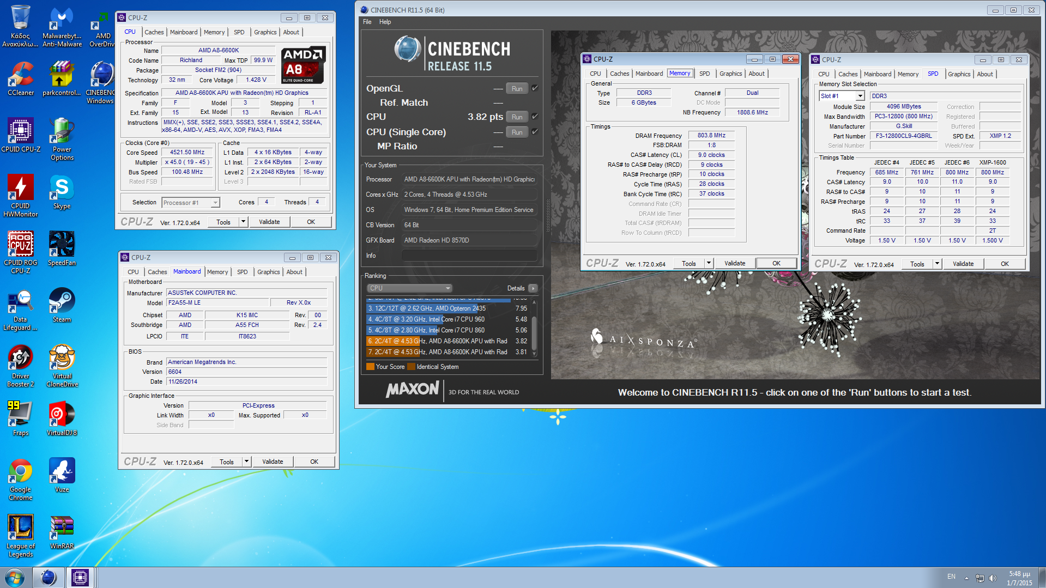
Task: Click the taskbar clock showing 1/7/2015
Action: 1019,578
